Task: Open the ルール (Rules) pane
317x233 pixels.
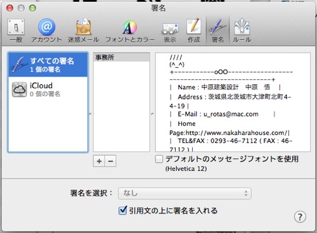Action: [242, 30]
